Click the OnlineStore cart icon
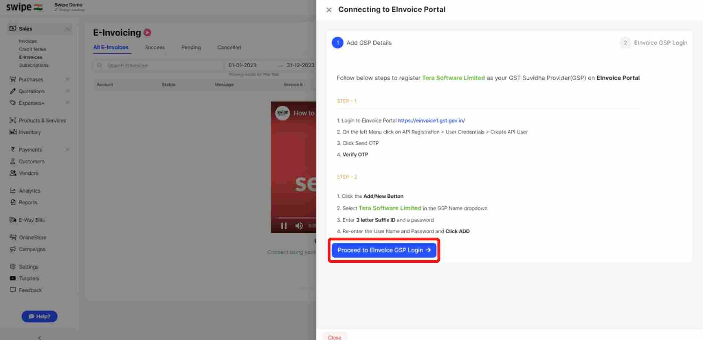 pyautogui.click(x=13, y=237)
